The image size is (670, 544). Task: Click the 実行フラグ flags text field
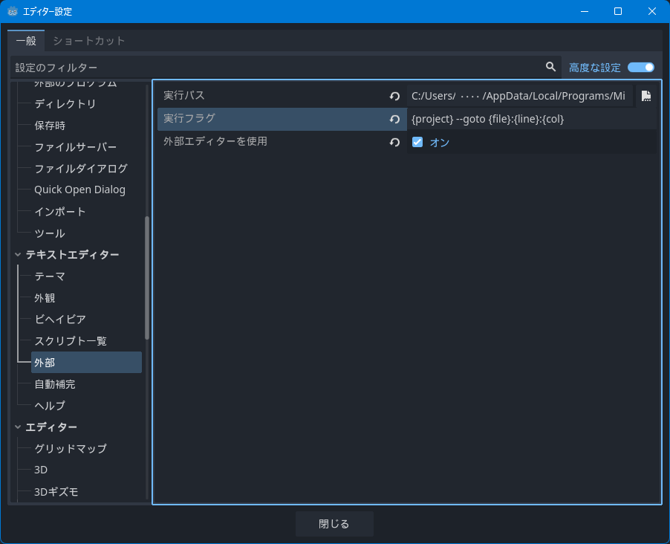pyautogui.click(x=532, y=120)
